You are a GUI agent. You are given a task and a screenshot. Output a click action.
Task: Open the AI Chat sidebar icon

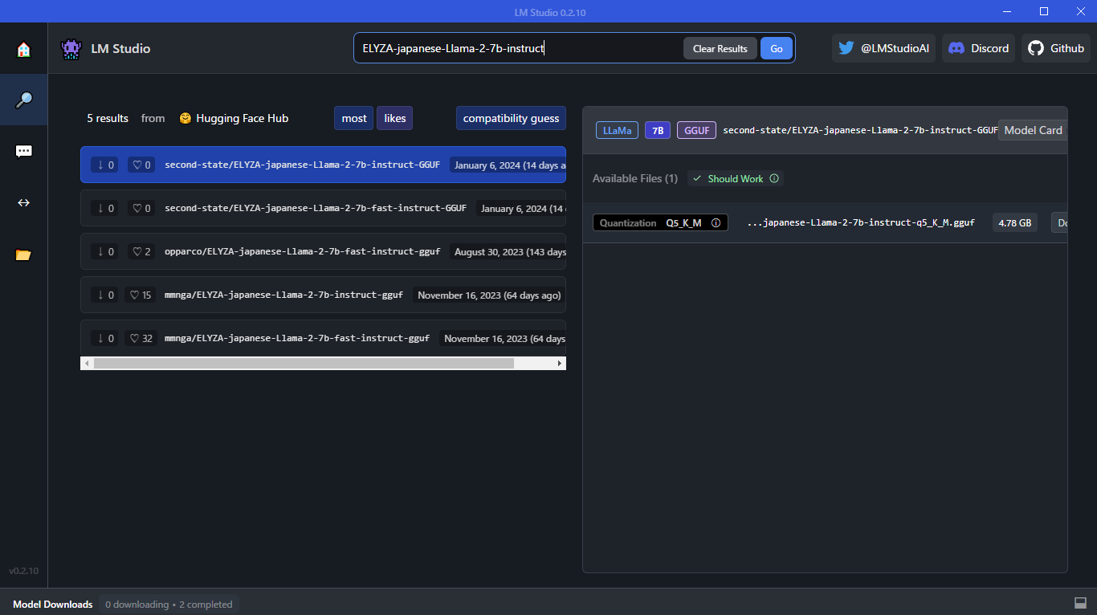tap(23, 151)
